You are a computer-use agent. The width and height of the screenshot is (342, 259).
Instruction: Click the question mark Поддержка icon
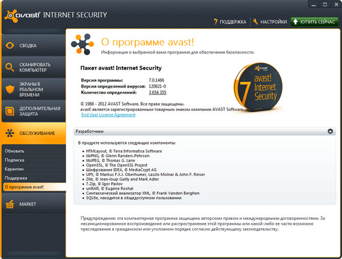217,22
